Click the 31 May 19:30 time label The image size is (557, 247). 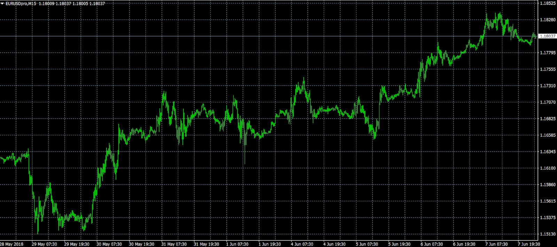[x=206, y=244]
